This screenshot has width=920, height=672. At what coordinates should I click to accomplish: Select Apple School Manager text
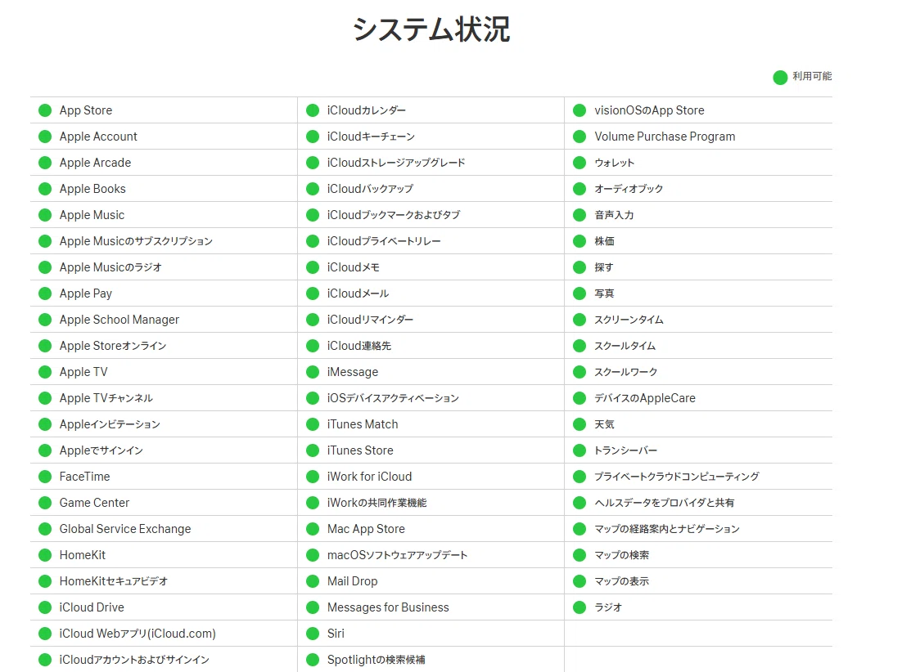(120, 320)
